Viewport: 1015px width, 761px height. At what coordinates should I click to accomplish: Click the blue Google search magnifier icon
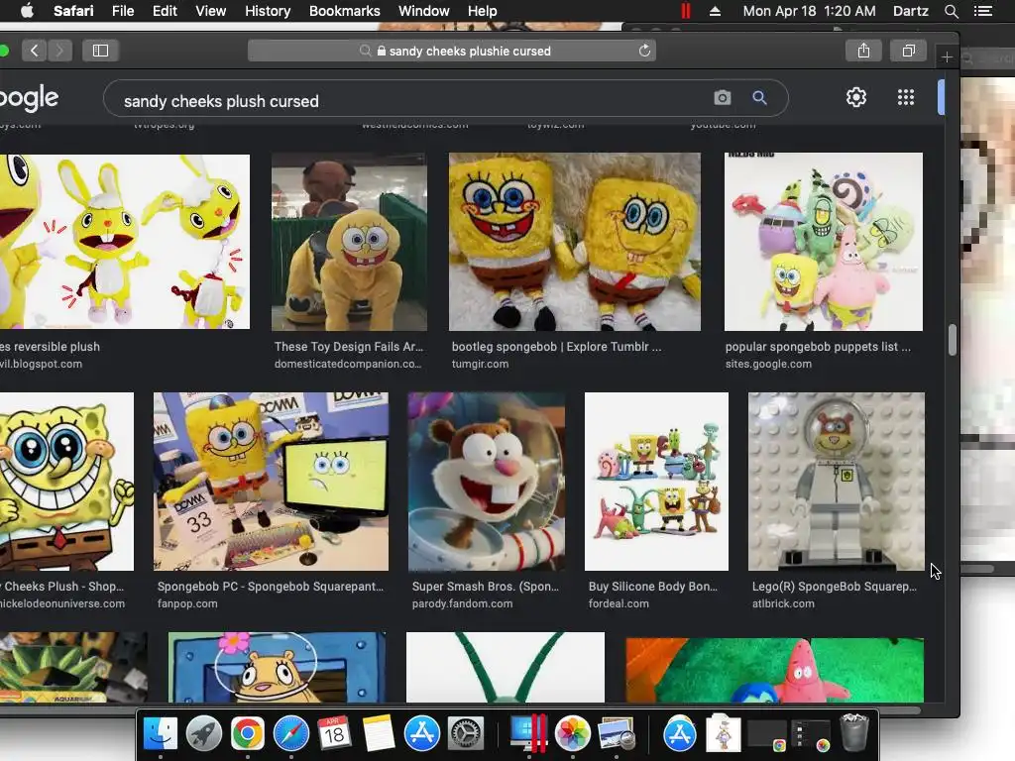(759, 98)
